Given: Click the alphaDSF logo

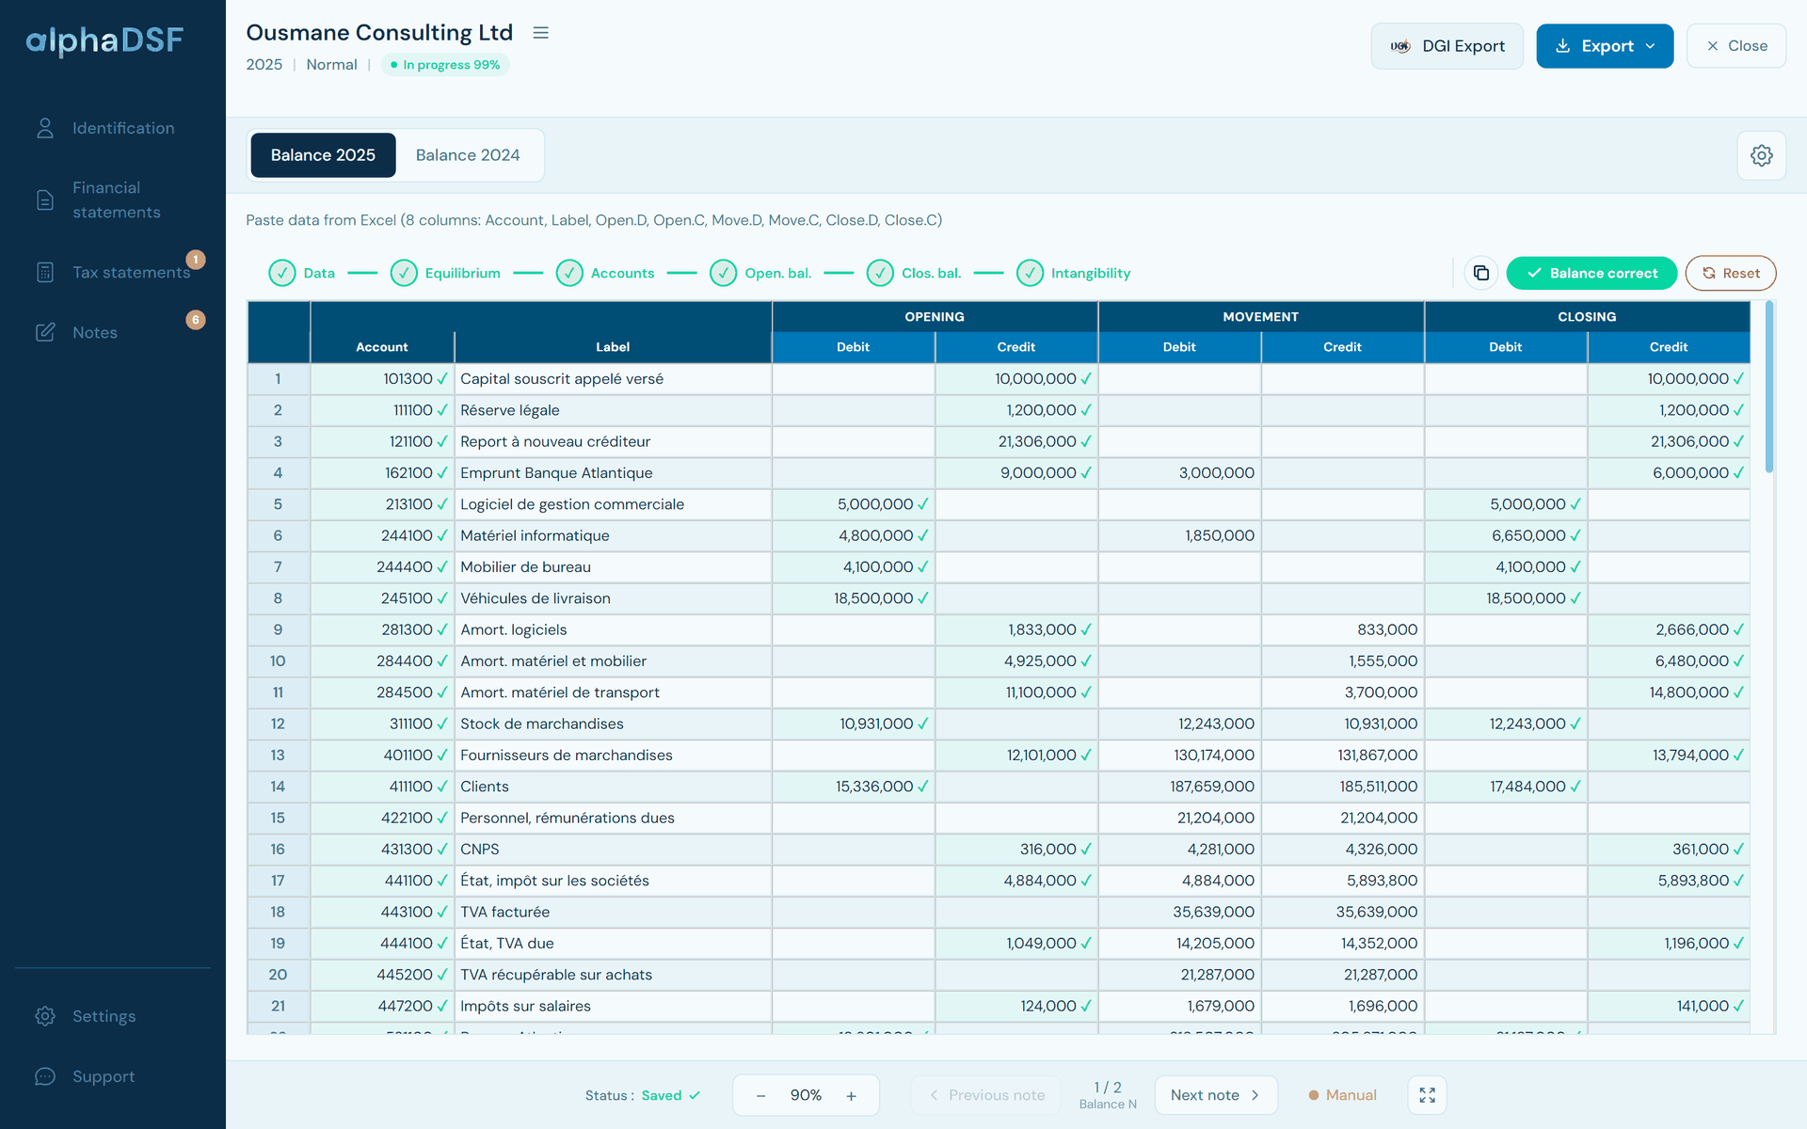Looking at the screenshot, I should (x=104, y=40).
